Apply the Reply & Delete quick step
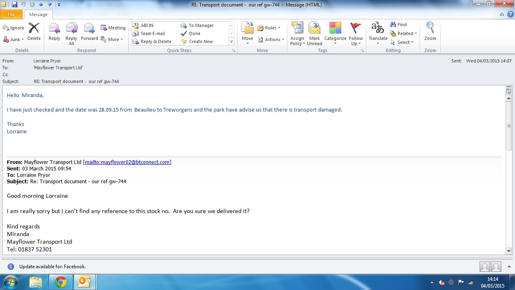Image resolution: width=515 pixels, height=290 pixels. (156, 41)
